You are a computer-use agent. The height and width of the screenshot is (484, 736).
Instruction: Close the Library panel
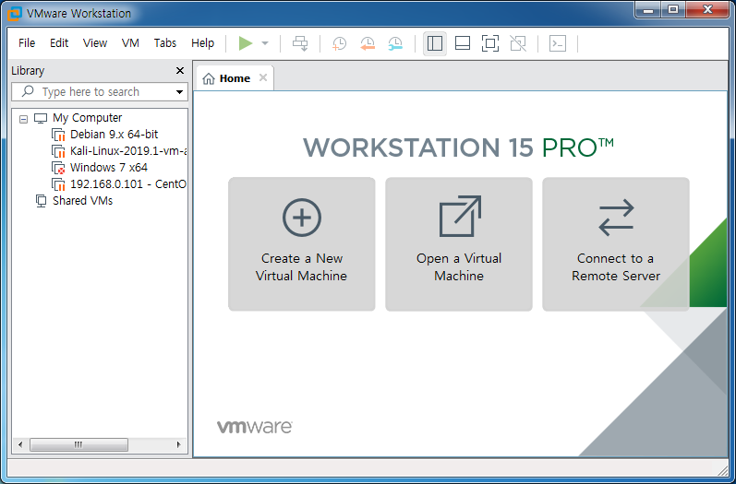[180, 71]
